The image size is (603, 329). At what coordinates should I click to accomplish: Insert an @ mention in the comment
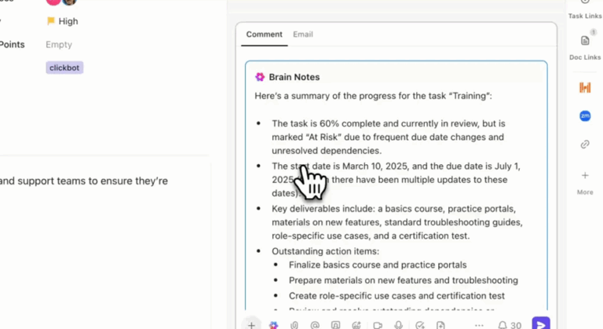[315, 324]
